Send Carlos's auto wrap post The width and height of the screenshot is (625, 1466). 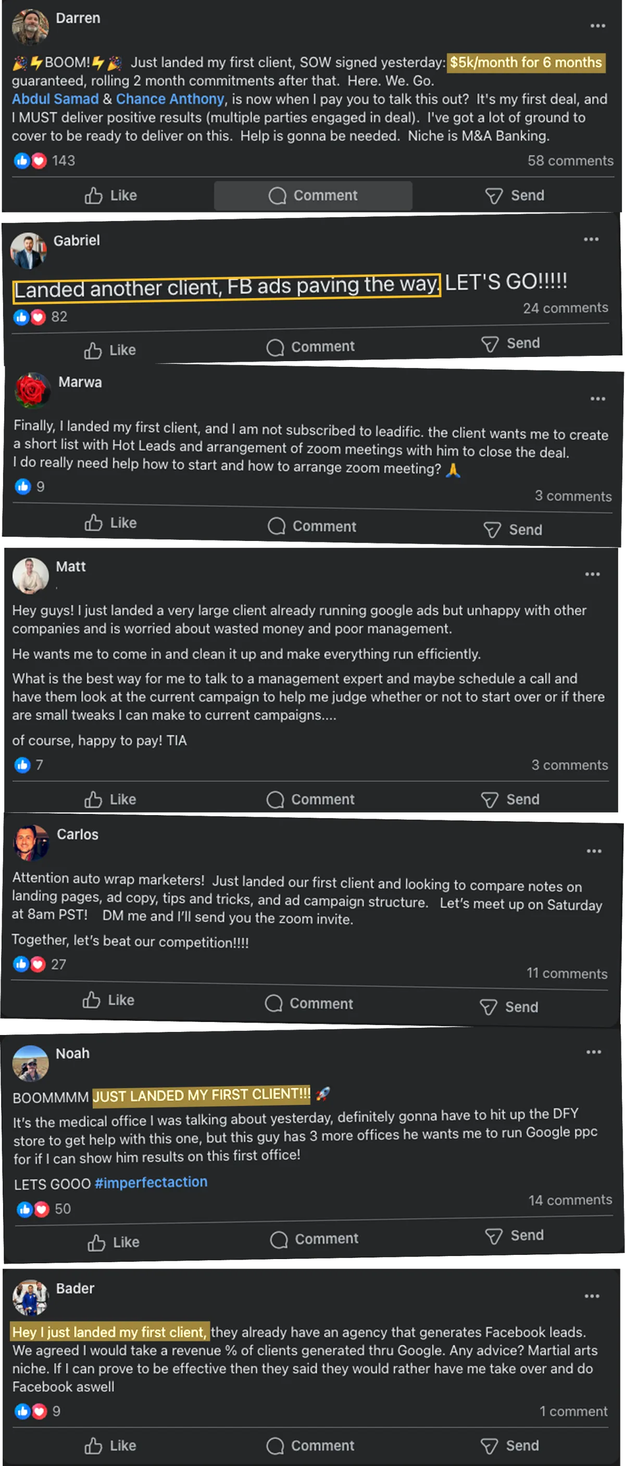pos(509,1007)
